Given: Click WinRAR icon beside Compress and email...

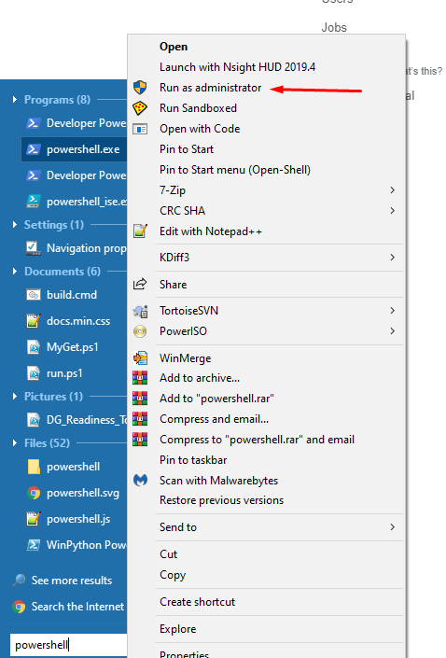Looking at the screenshot, I should click(140, 419).
